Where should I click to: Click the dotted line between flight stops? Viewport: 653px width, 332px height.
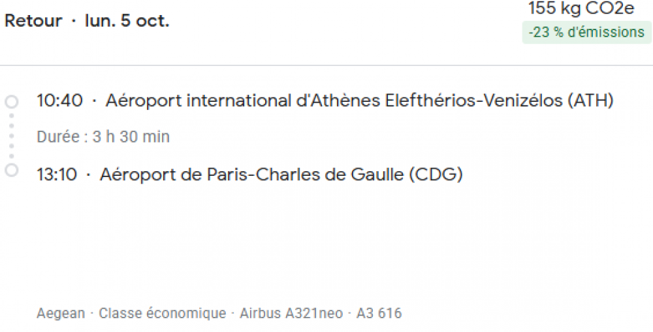(x=11, y=136)
